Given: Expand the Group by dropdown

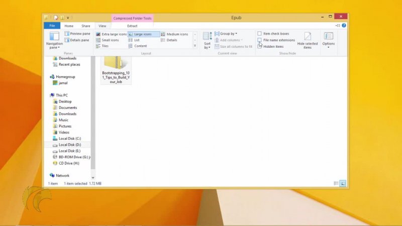Looking at the screenshot, I should tap(226, 34).
